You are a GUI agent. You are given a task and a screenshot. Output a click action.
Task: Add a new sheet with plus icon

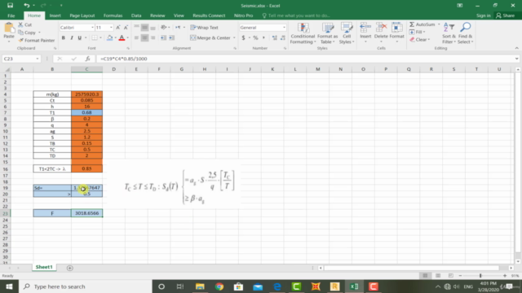click(69, 268)
